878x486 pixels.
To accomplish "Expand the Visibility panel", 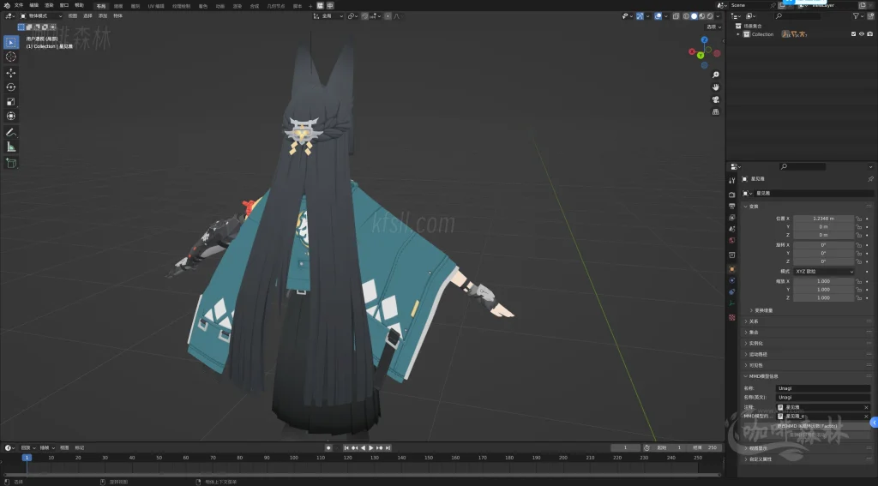I will [x=755, y=366].
